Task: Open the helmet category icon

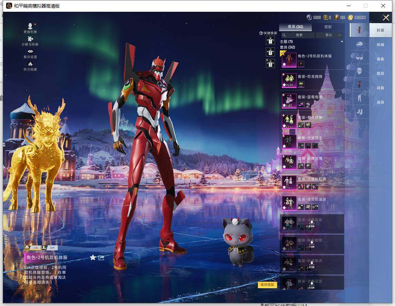Action: [359, 44]
